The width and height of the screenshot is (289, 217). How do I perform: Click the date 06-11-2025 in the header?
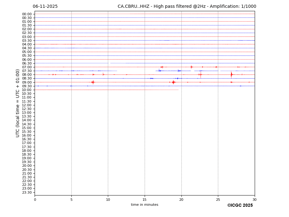[45, 7]
